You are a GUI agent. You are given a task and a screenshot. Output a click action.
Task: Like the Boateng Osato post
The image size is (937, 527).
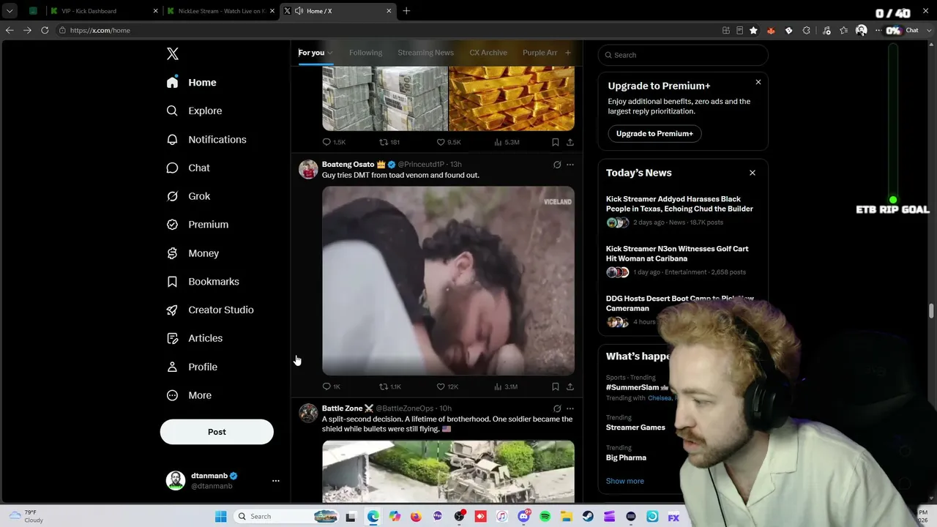coord(447,386)
